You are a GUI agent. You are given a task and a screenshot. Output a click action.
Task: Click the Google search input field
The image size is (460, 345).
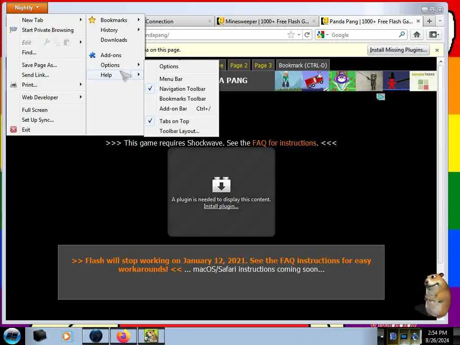tap(364, 35)
